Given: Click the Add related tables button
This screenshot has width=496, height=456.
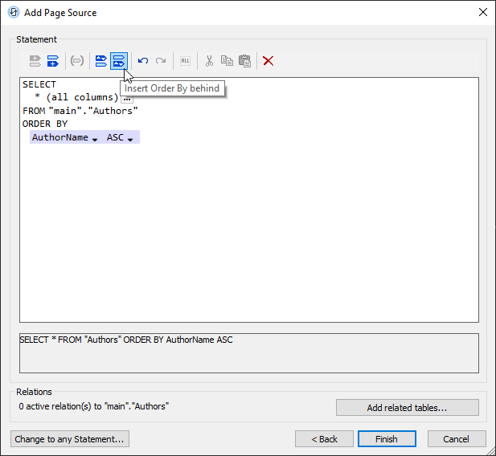Looking at the screenshot, I should 407,408.
